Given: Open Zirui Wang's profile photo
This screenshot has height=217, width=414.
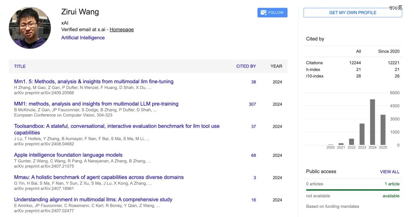Looking at the screenshot, I should 30,28.
